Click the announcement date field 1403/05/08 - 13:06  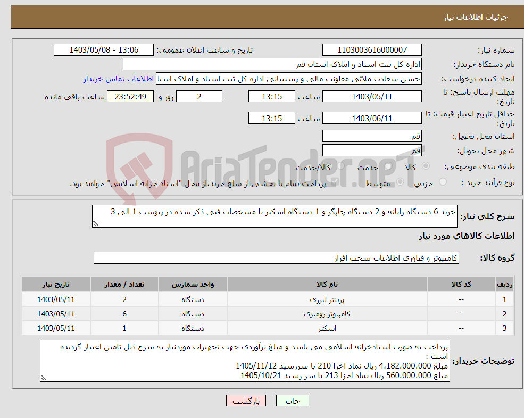104,50
